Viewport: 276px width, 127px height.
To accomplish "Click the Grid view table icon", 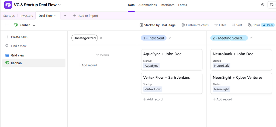I will [7, 55].
